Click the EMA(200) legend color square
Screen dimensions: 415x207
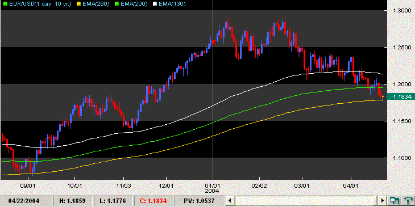116,4
